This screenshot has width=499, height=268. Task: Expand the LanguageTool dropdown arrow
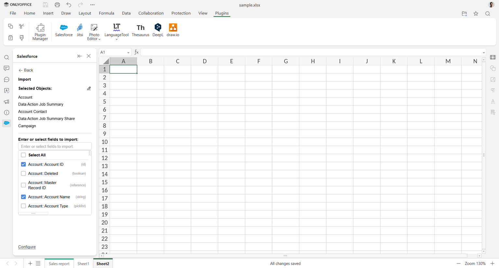116,39
